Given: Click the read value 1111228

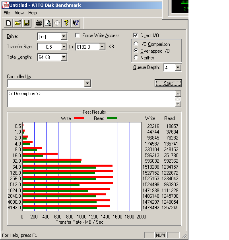Looking at the screenshot, I should coord(170,191).
